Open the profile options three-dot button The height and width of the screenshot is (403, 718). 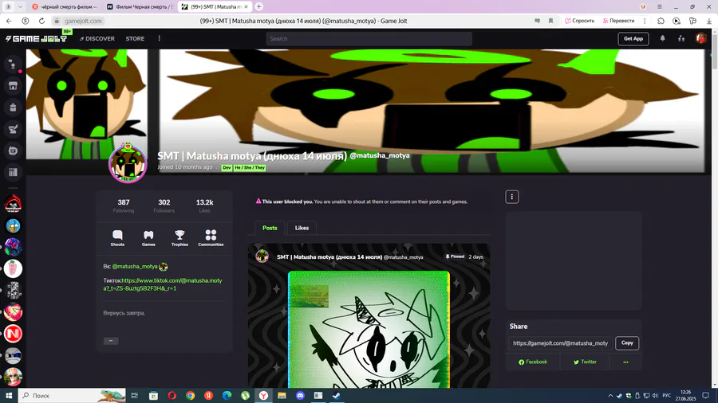pos(512,197)
